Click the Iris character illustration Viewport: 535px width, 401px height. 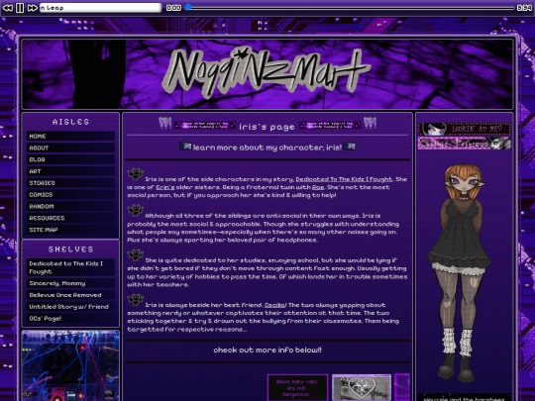[x=460, y=273]
